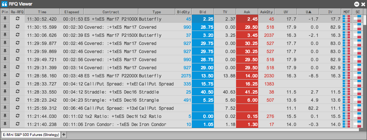Pin the 11:30:06.626 butterfly row
Screen dimensions: 367x140
[5, 35]
